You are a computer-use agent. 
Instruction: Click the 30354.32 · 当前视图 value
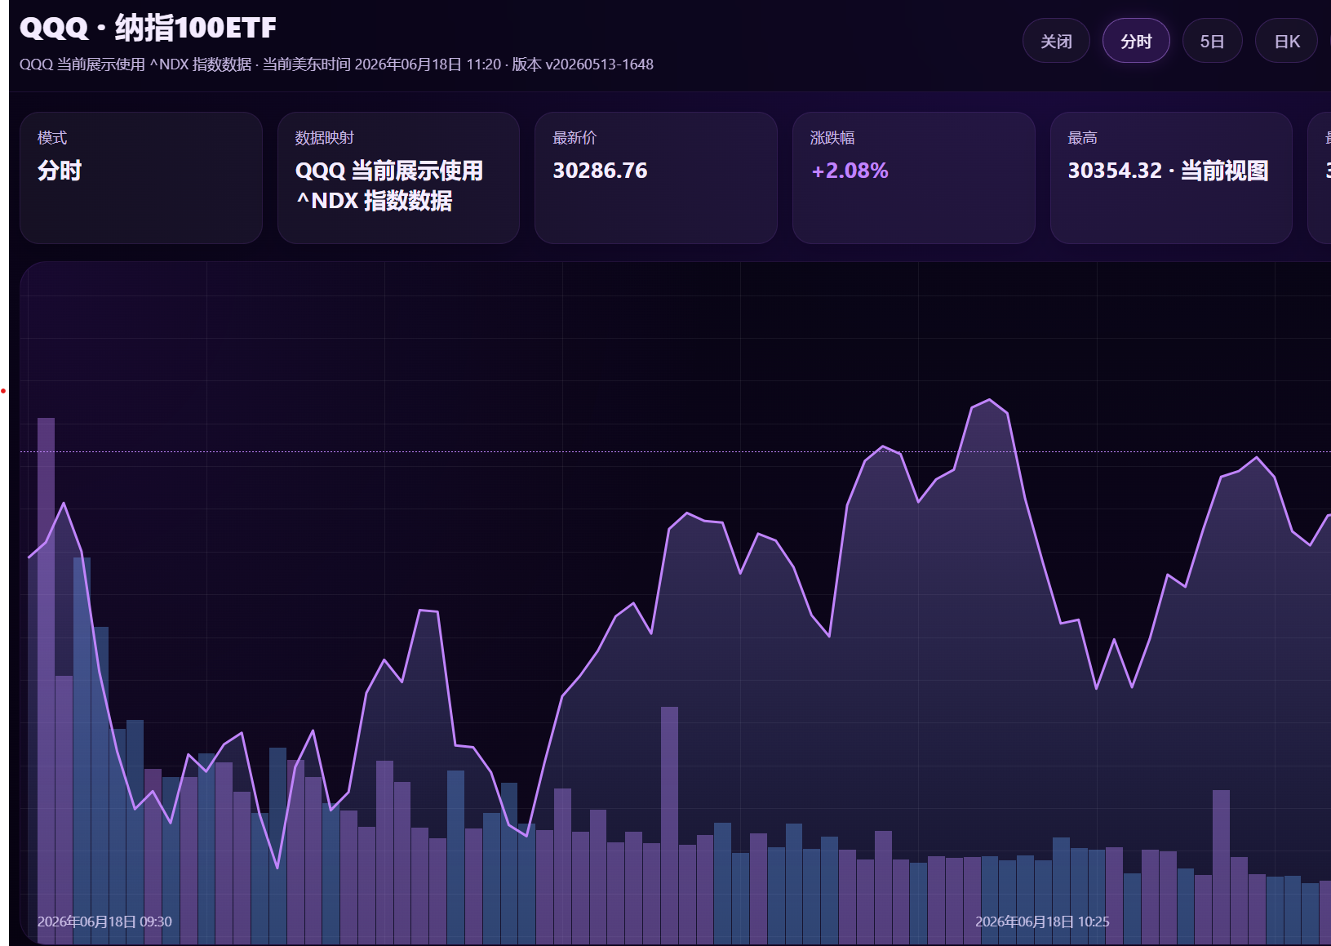(x=1169, y=171)
